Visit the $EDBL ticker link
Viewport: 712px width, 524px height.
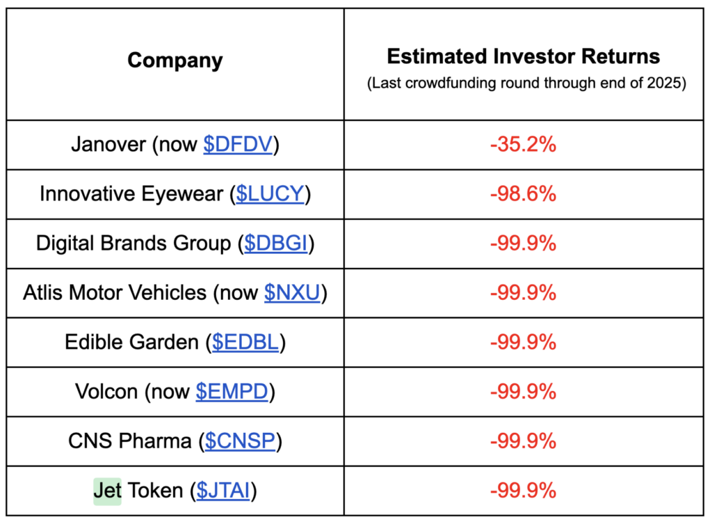(245, 342)
